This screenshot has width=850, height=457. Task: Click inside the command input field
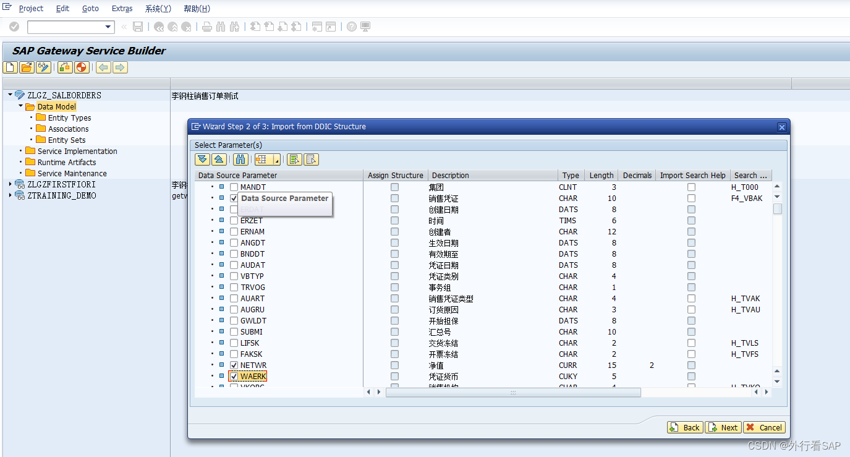66,27
